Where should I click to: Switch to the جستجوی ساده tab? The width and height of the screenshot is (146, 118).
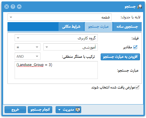pos(127,27)
